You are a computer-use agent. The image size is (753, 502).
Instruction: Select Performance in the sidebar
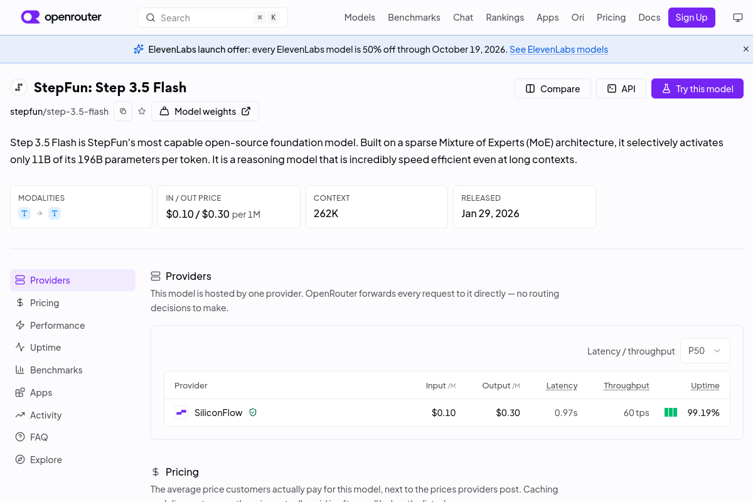point(73,325)
